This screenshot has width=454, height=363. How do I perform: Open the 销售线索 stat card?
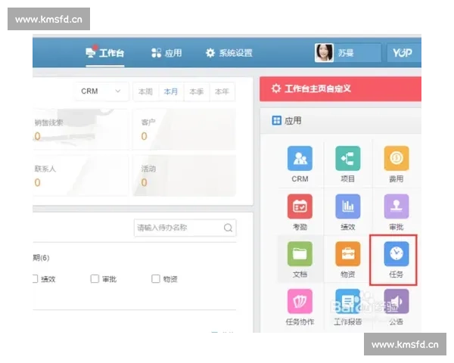(x=80, y=129)
